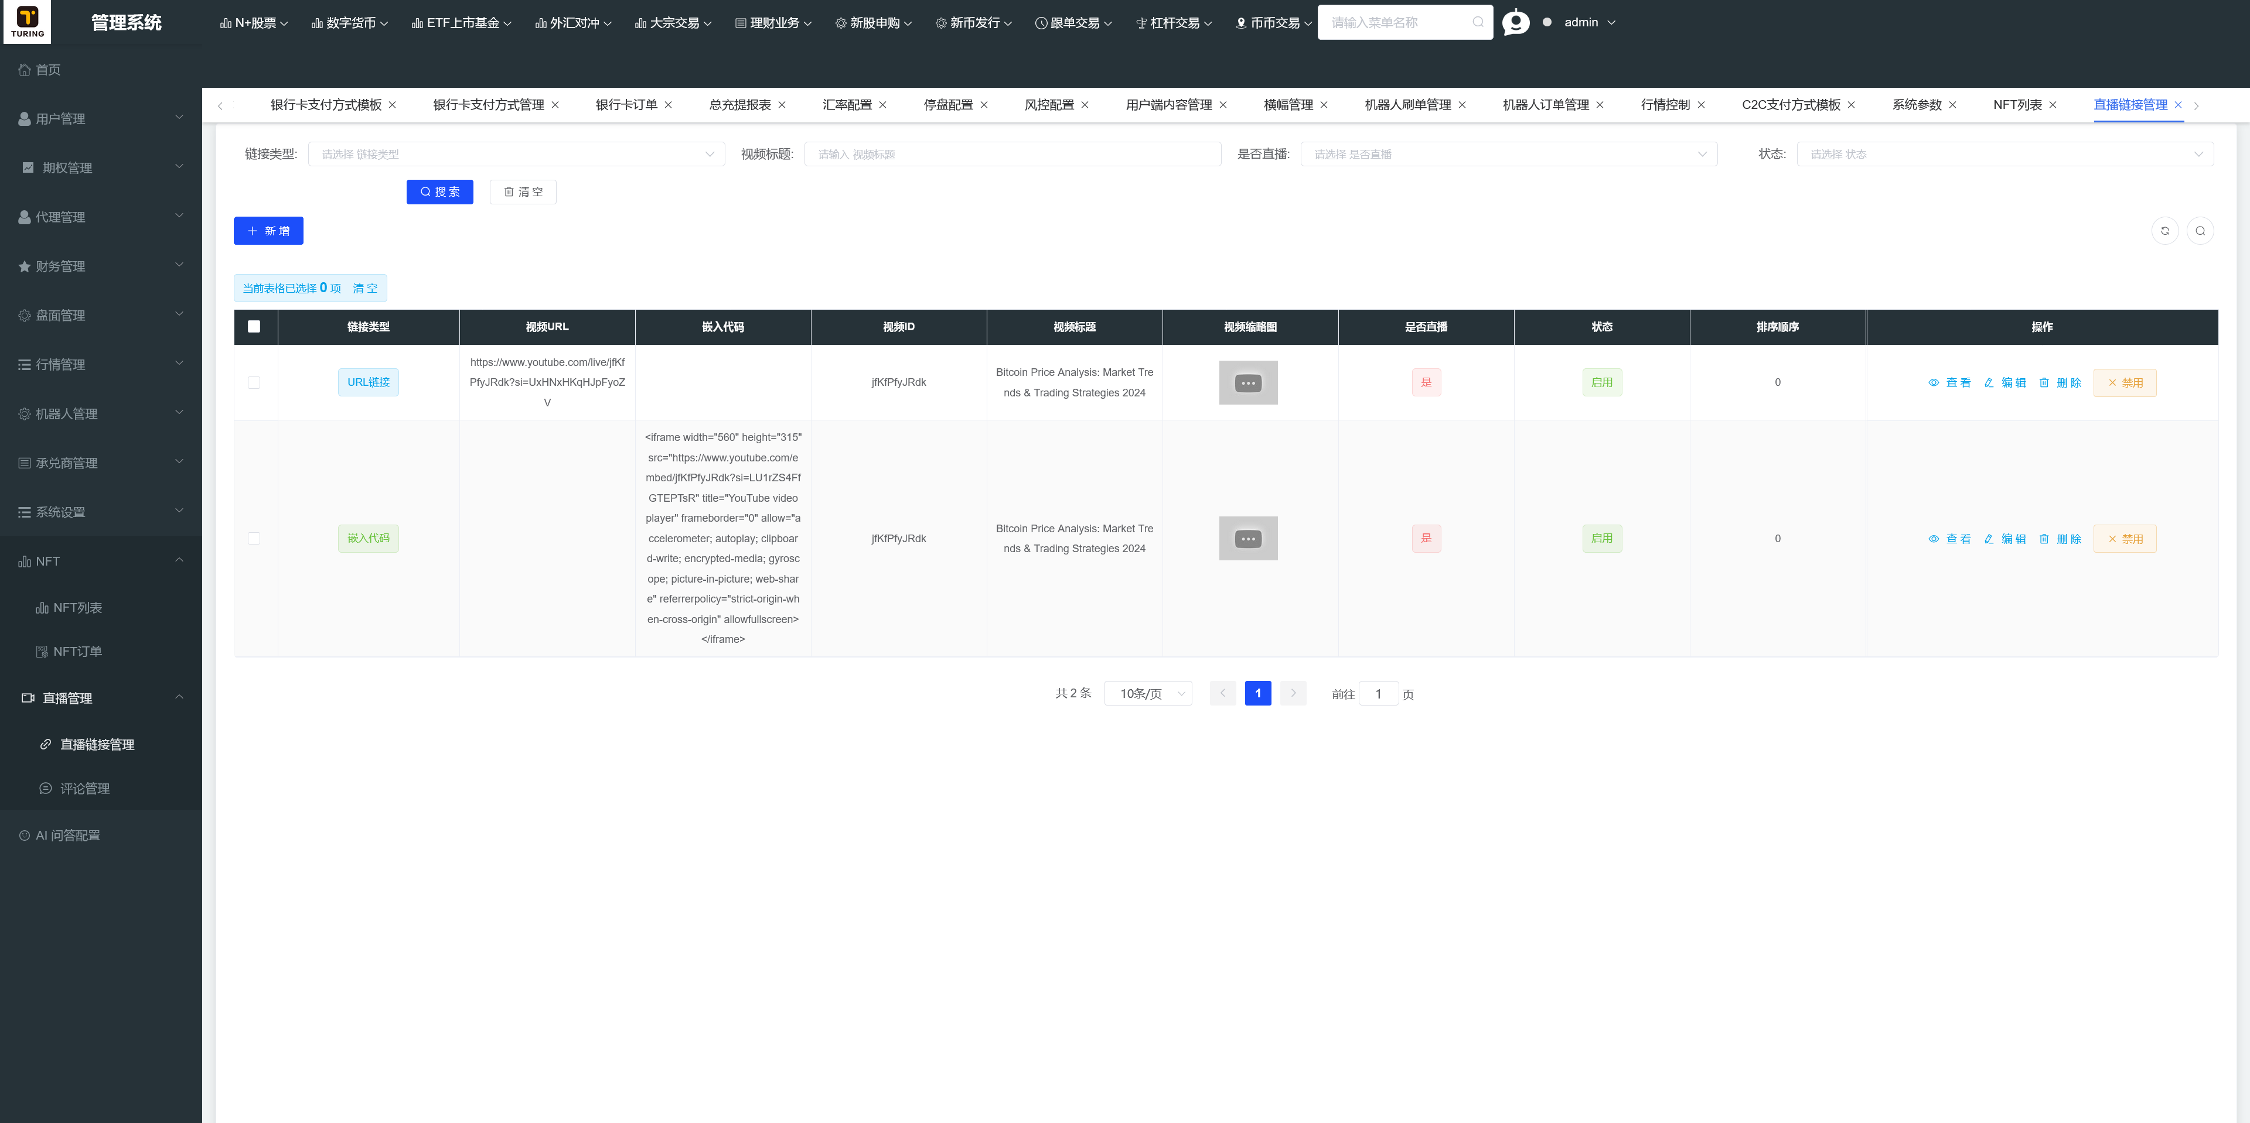
Task: Close the 汇率配置 tab
Action: tap(882, 105)
